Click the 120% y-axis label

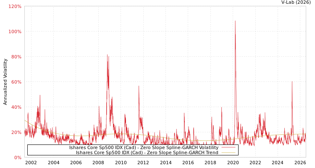tap(15, 6)
